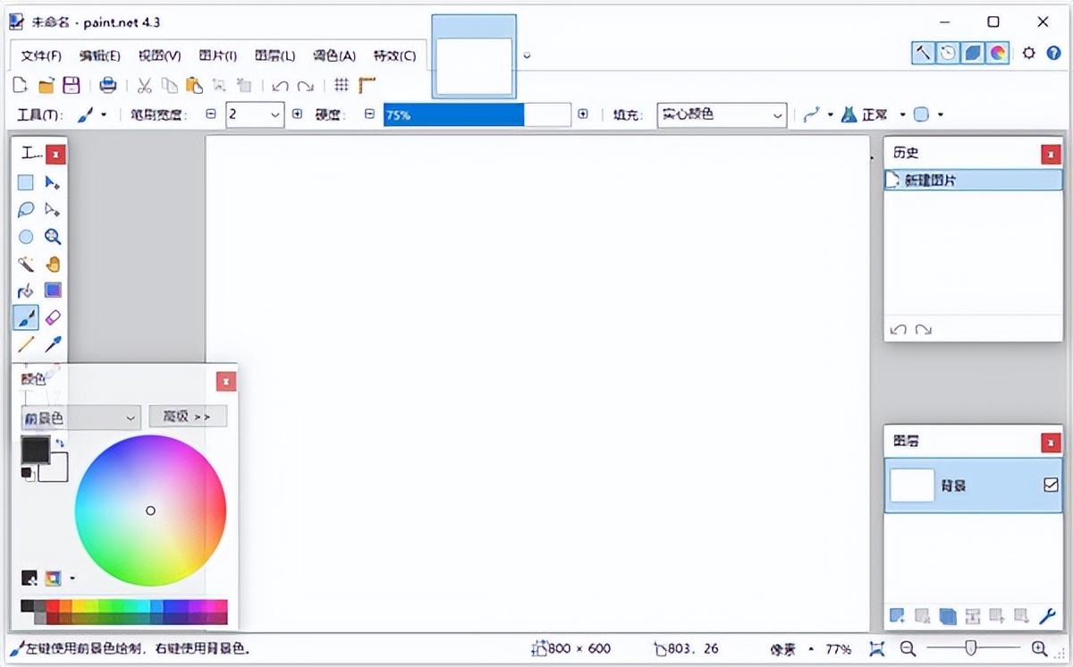Image resolution: width=1073 pixels, height=667 pixels.
Task: Click the New file icon
Action: click(20, 85)
